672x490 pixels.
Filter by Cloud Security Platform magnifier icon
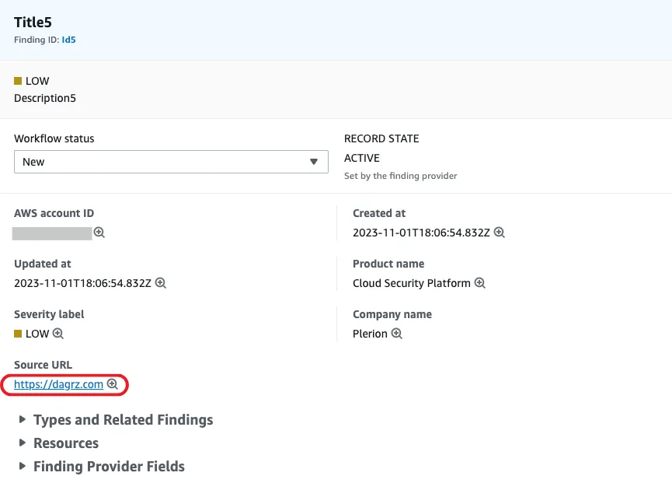pyautogui.click(x=480, y=283)
